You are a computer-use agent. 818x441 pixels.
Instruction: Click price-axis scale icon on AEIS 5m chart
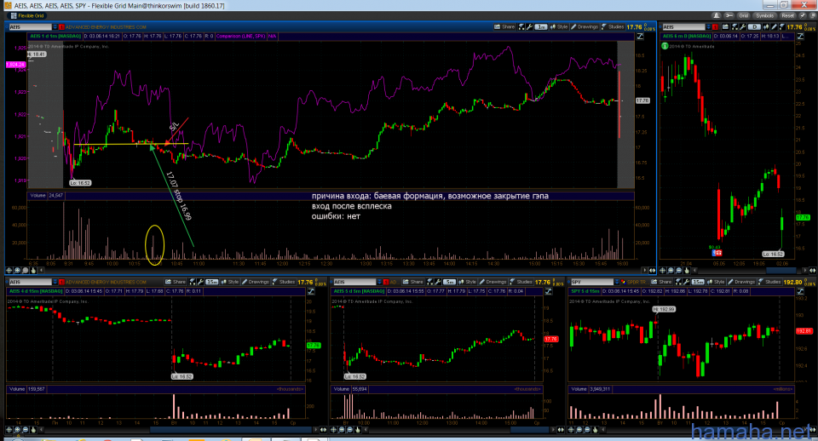[548, 291]
